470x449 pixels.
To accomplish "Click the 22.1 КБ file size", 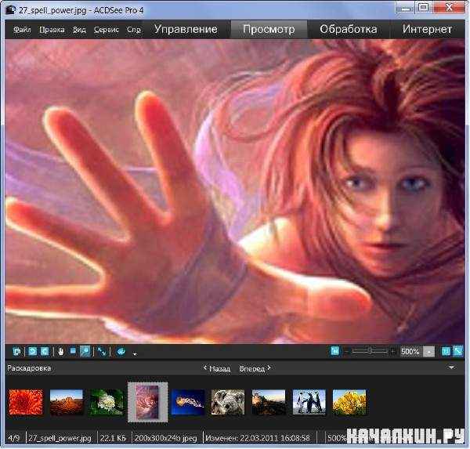I will point(113,438).
